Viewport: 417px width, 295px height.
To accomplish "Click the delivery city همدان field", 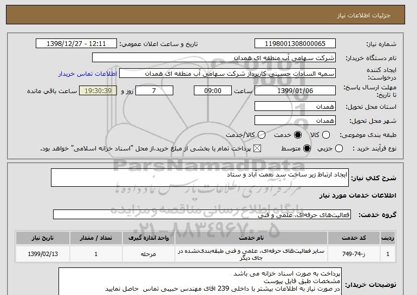I will point(295,120).
